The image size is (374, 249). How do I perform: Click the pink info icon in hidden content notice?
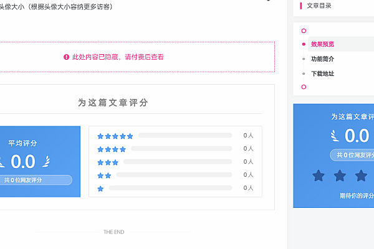(66, 57)
